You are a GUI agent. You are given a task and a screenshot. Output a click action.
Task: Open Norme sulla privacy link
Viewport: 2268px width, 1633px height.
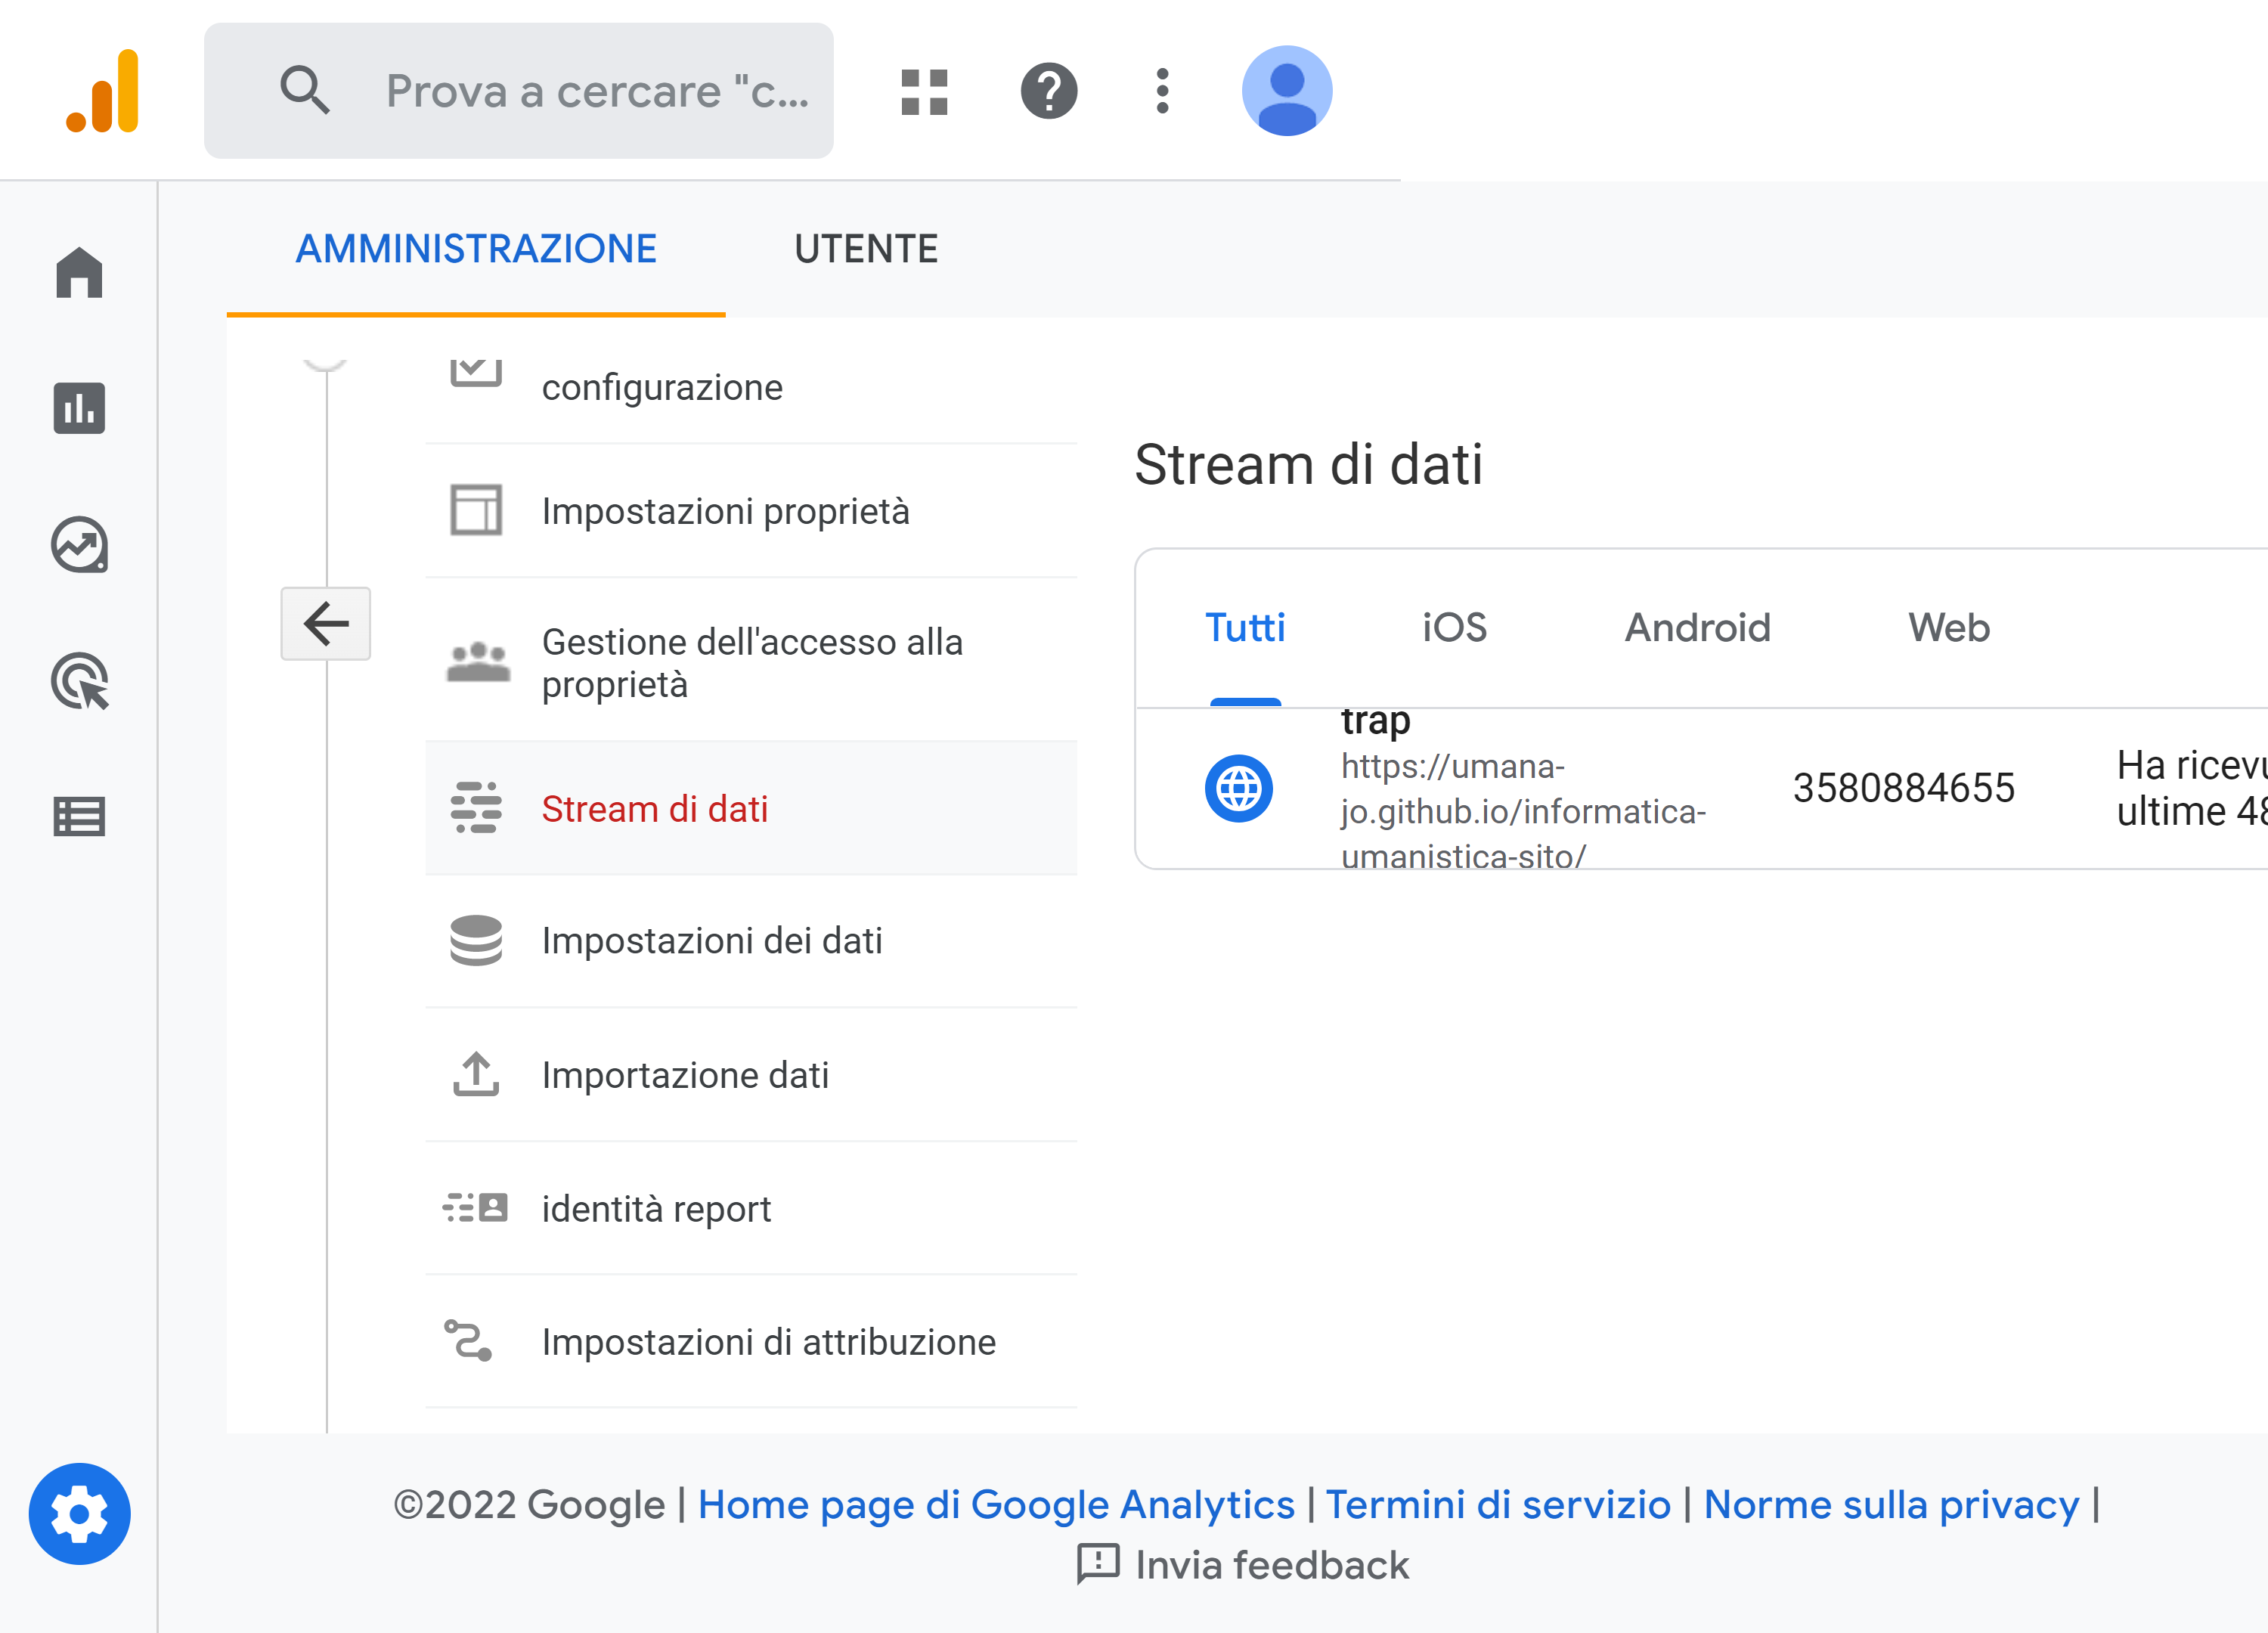[x=1891, y=1504]
